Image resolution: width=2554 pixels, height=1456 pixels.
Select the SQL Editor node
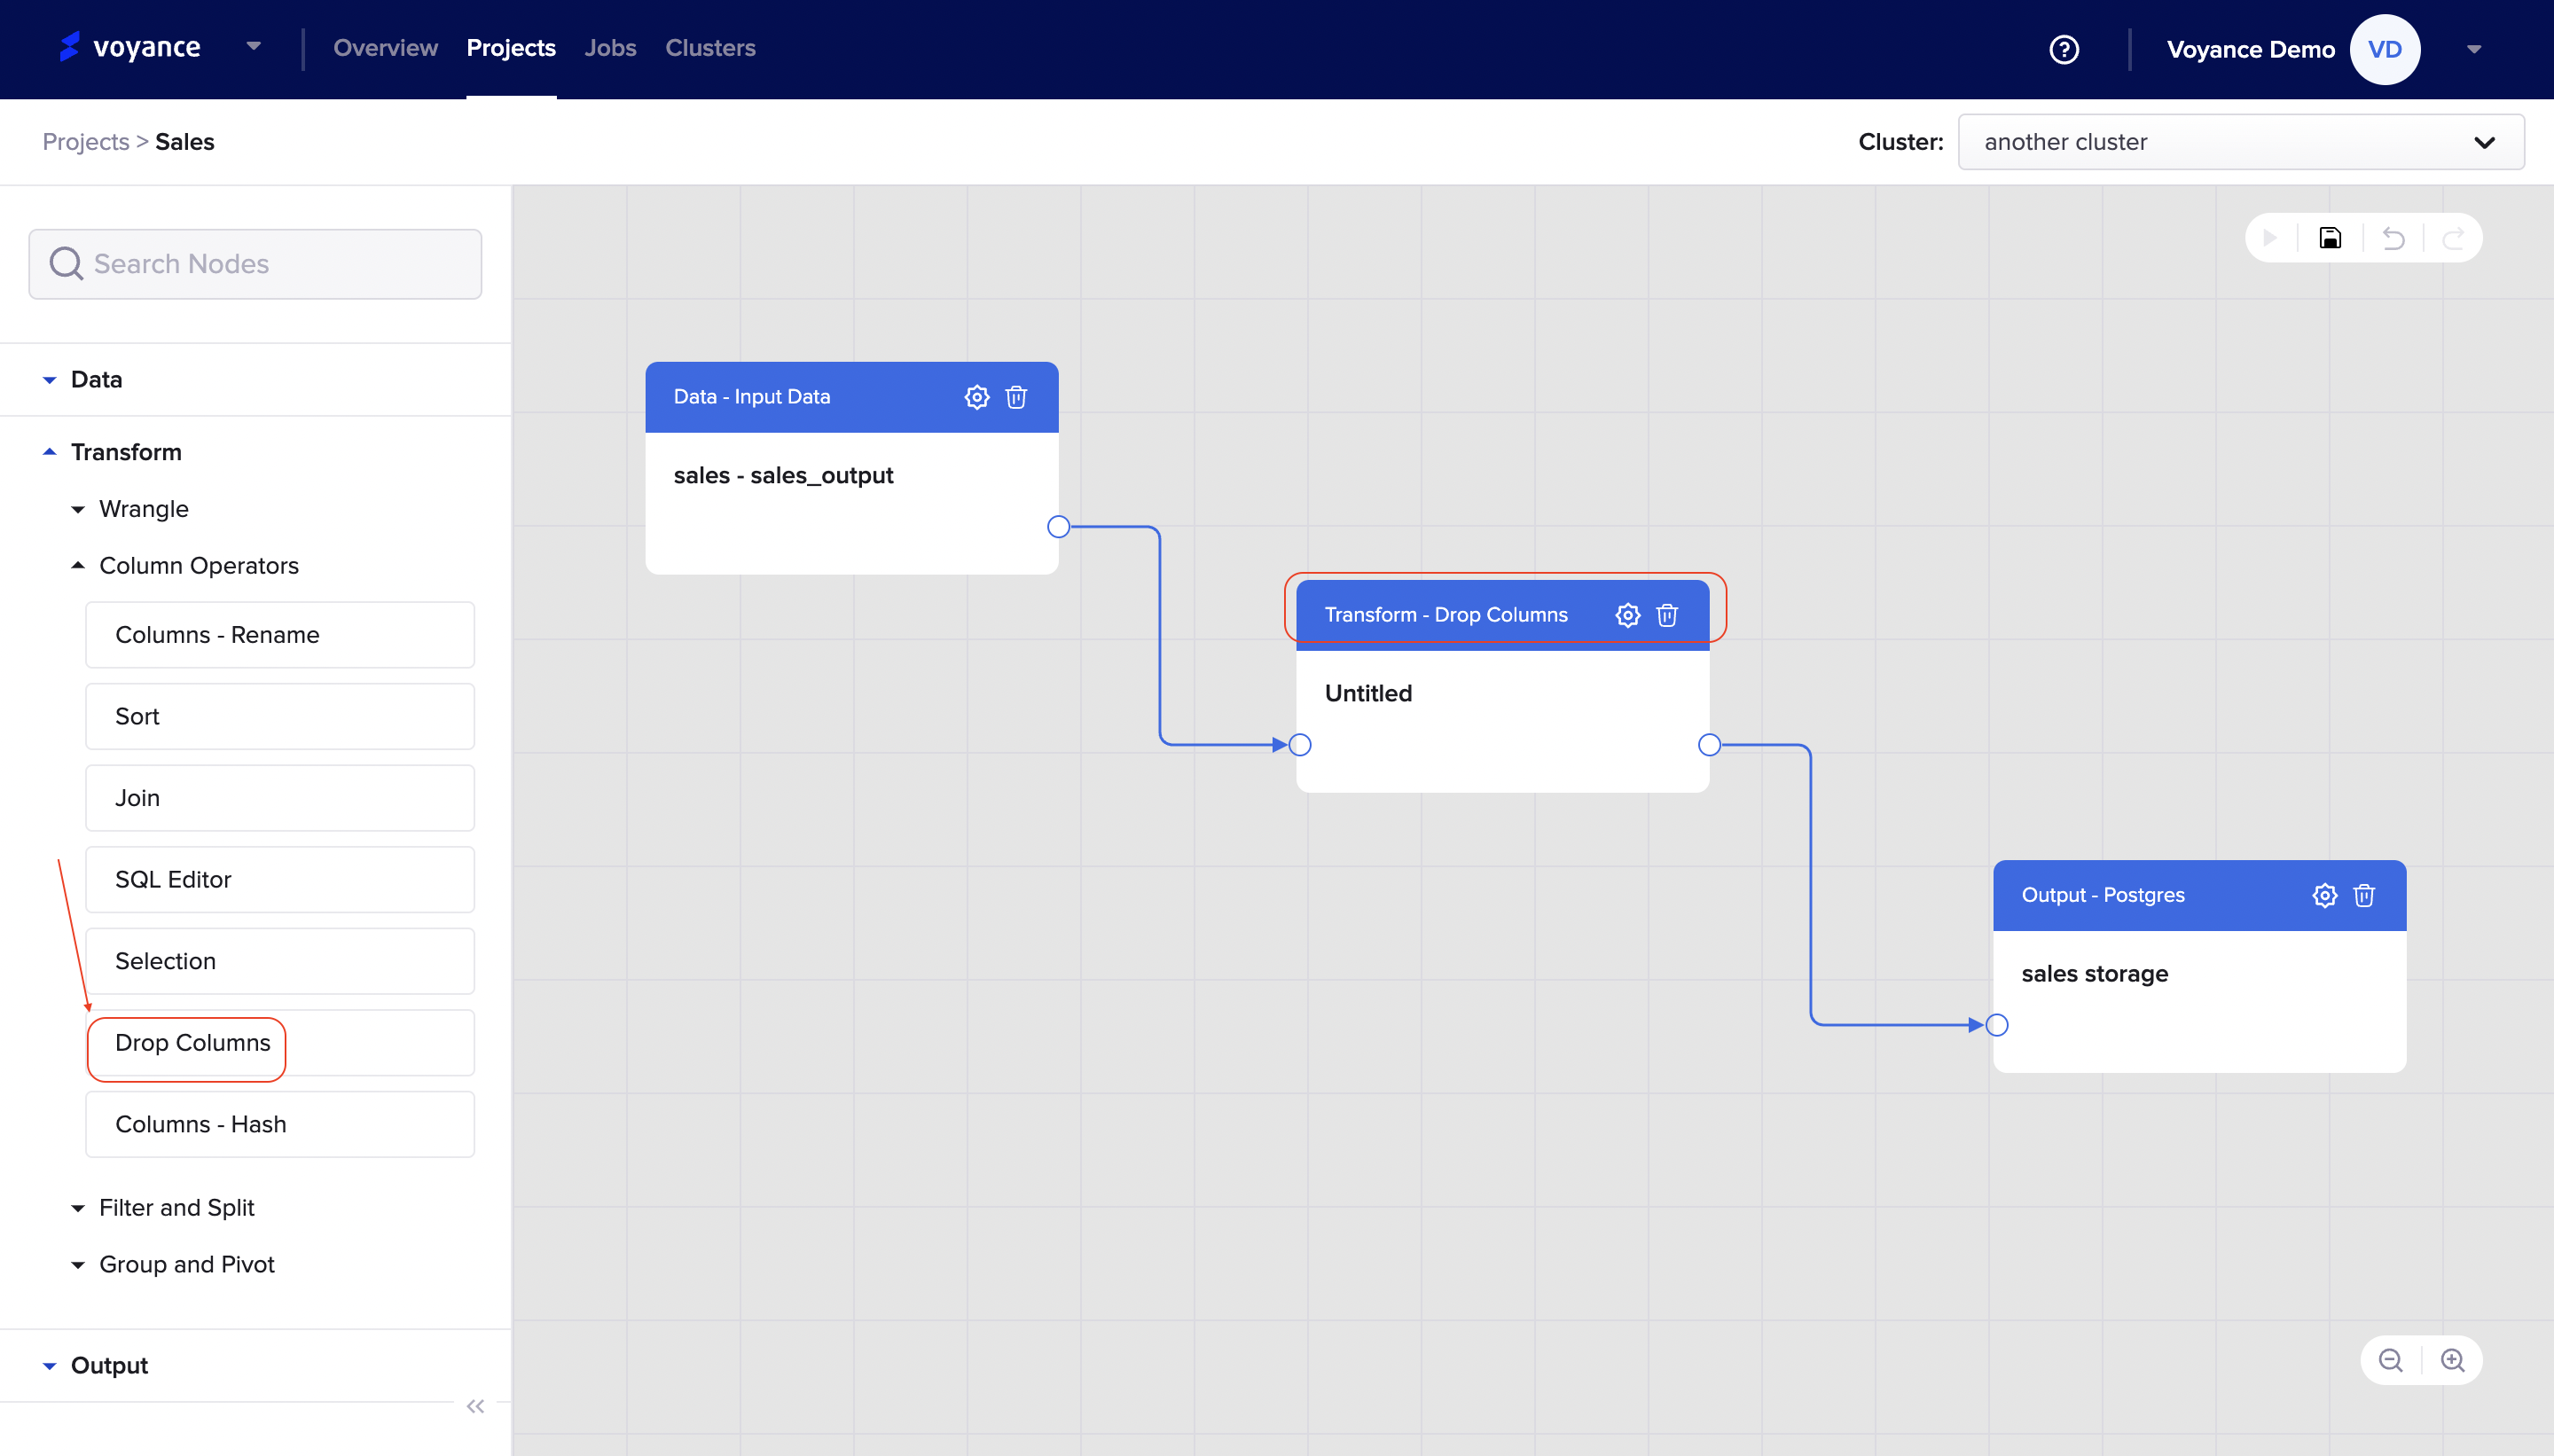pyautogui.click(x=280, y=880)
